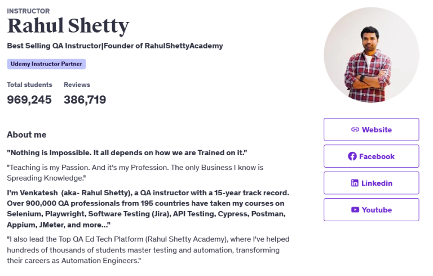Open the Youtube button label

coord(377,210)
